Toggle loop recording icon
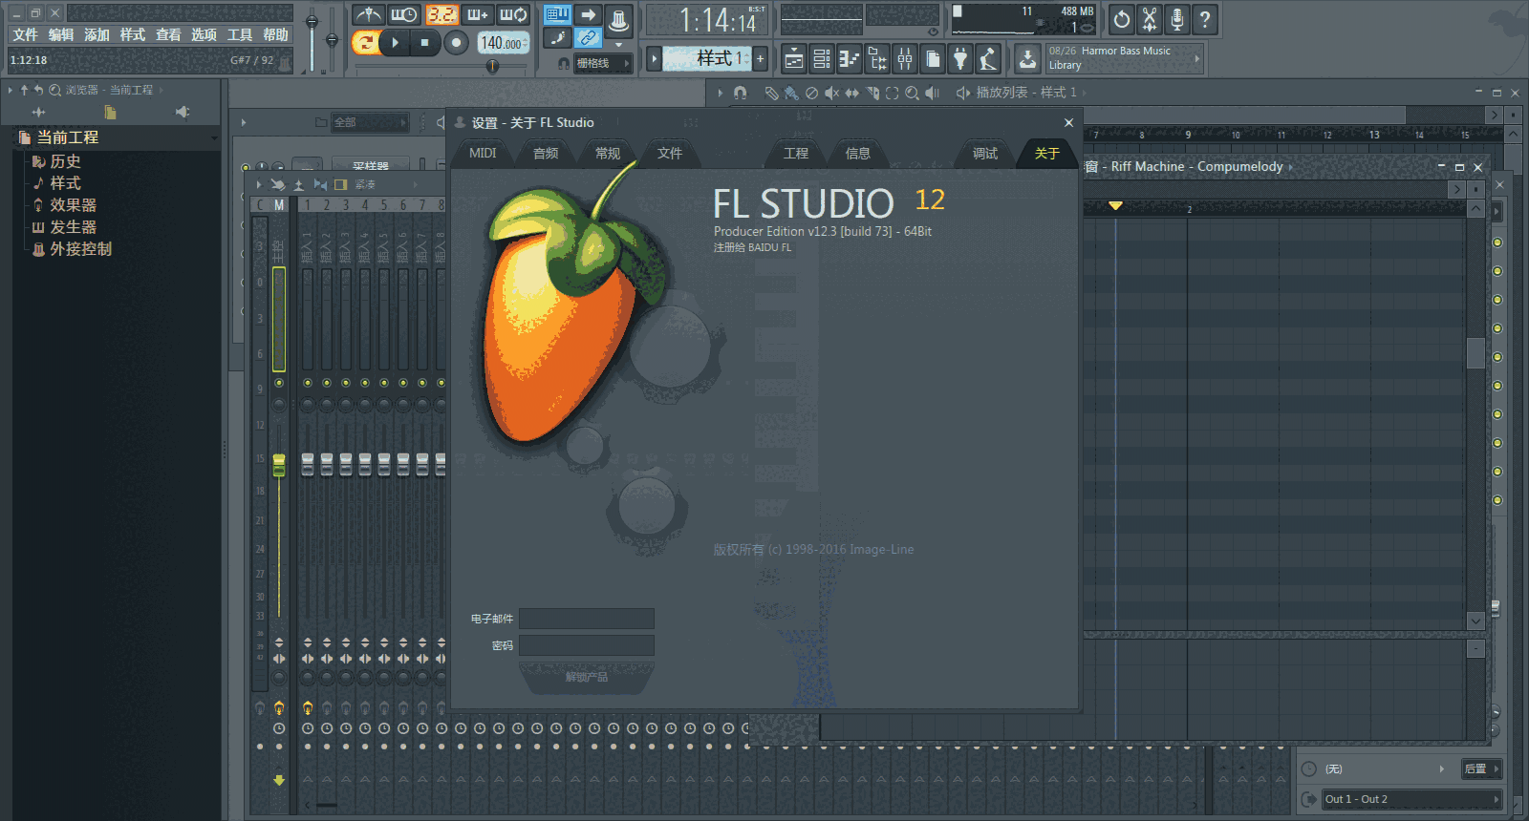The width and height of the screenshot is (1529, 821). 513,15
